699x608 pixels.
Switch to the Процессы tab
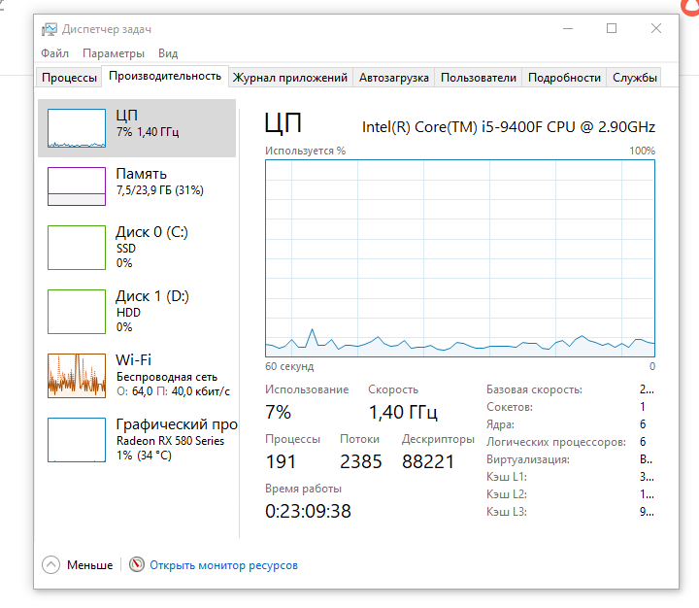coord(69,78)
